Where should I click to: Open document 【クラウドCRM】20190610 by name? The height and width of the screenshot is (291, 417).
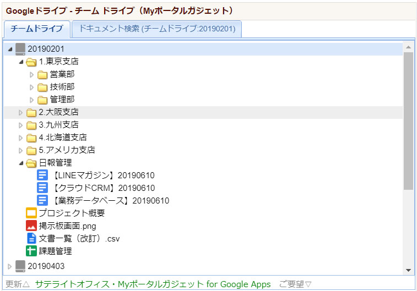click(x=104, y=188)
